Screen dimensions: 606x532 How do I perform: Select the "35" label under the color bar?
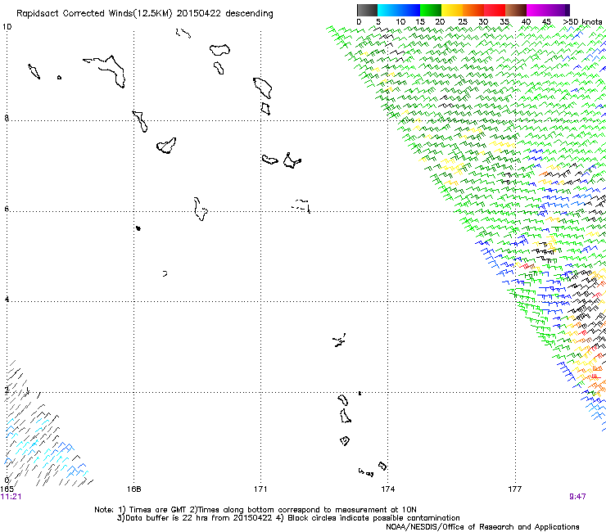504,22
